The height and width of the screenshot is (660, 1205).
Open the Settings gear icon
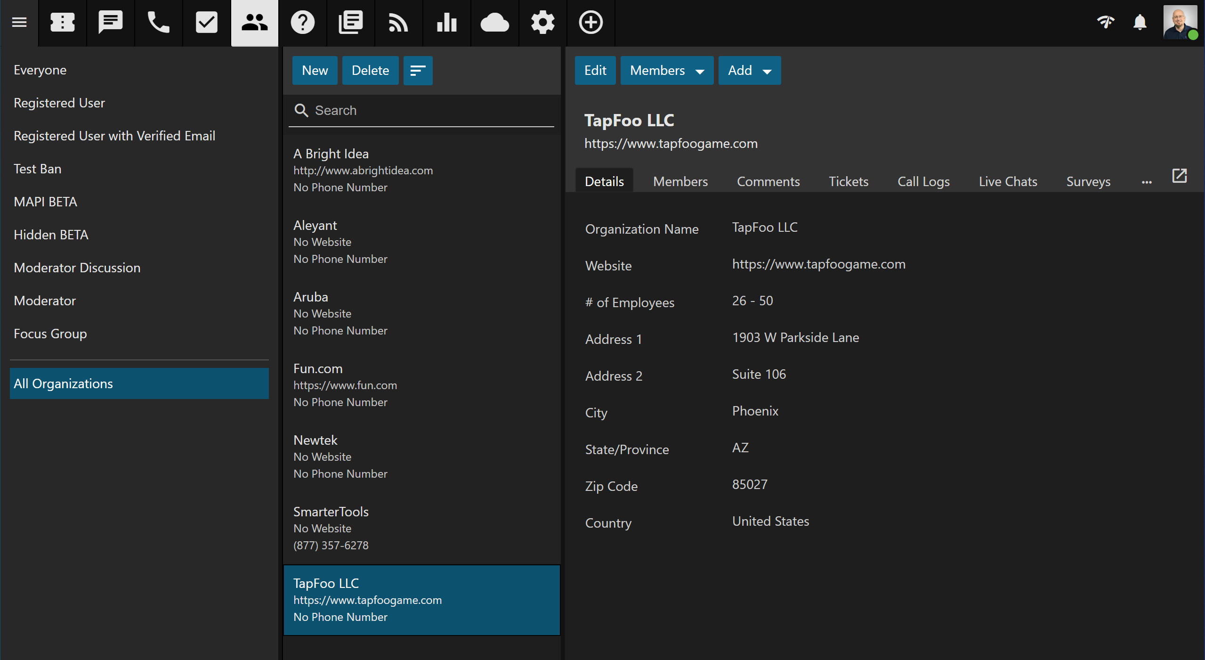pos(543,23)
